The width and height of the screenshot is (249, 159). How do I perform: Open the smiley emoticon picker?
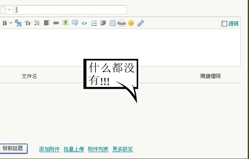pos(131,23)
